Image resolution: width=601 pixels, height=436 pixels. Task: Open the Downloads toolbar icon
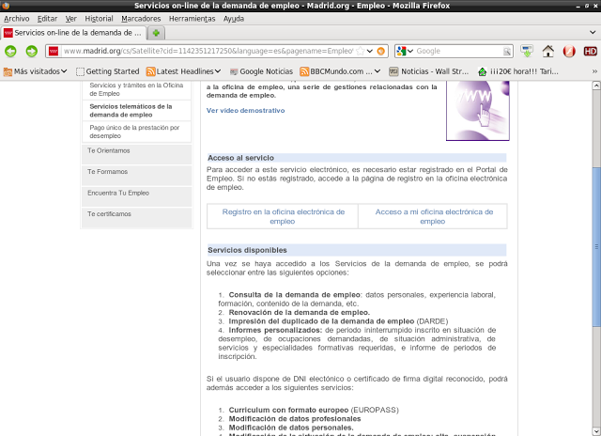point(527,51)
